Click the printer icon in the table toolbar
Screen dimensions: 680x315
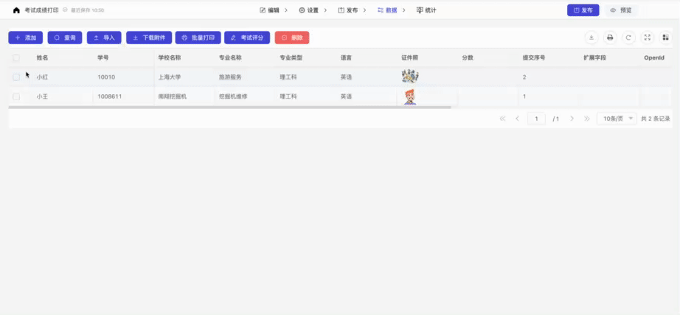[610, 38]
